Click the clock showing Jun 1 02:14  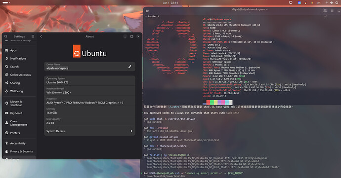click(170, 3)
